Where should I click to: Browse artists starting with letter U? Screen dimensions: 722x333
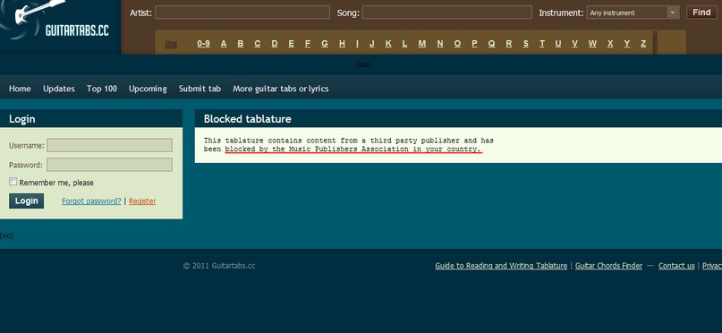click(558, 44)
